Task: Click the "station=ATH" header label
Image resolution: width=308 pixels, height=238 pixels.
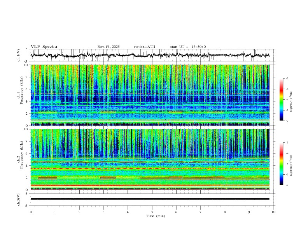Action: [x=144, y=47]
